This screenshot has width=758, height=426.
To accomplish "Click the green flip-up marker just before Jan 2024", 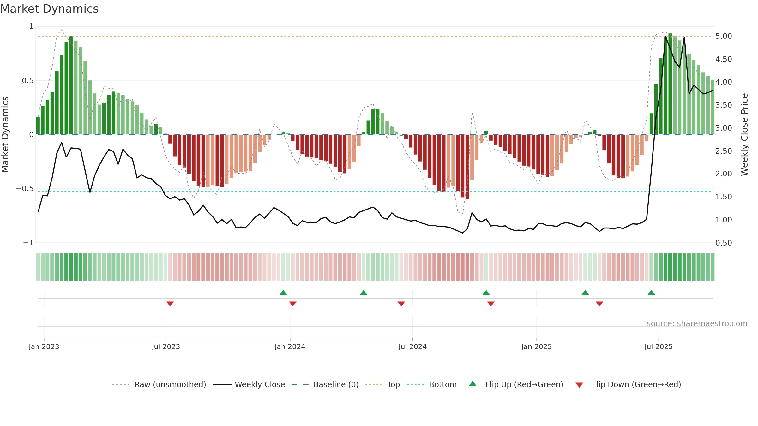I will (x=283, y=293).
